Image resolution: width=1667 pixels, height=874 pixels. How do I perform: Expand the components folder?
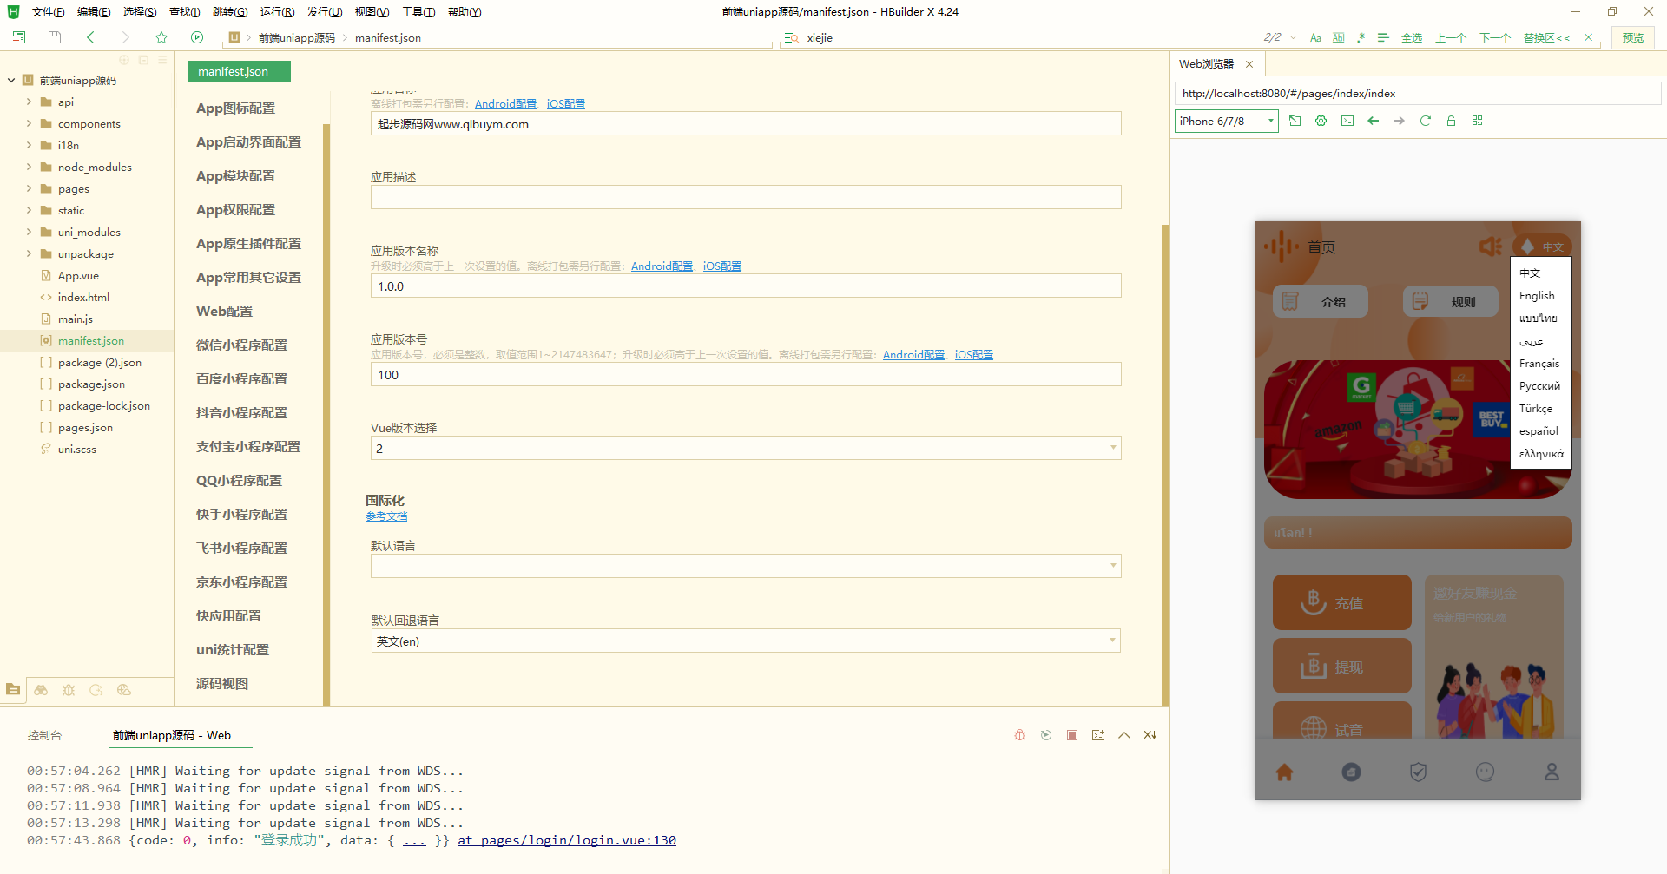[29, 123]
